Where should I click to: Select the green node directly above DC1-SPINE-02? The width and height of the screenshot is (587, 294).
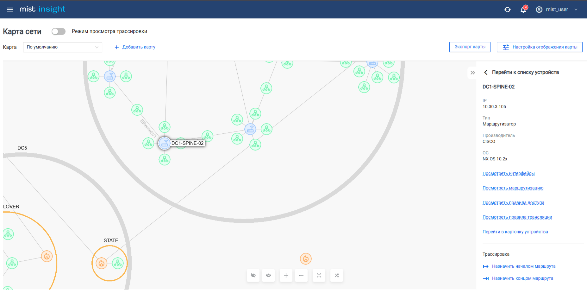[x=165, y=127]
